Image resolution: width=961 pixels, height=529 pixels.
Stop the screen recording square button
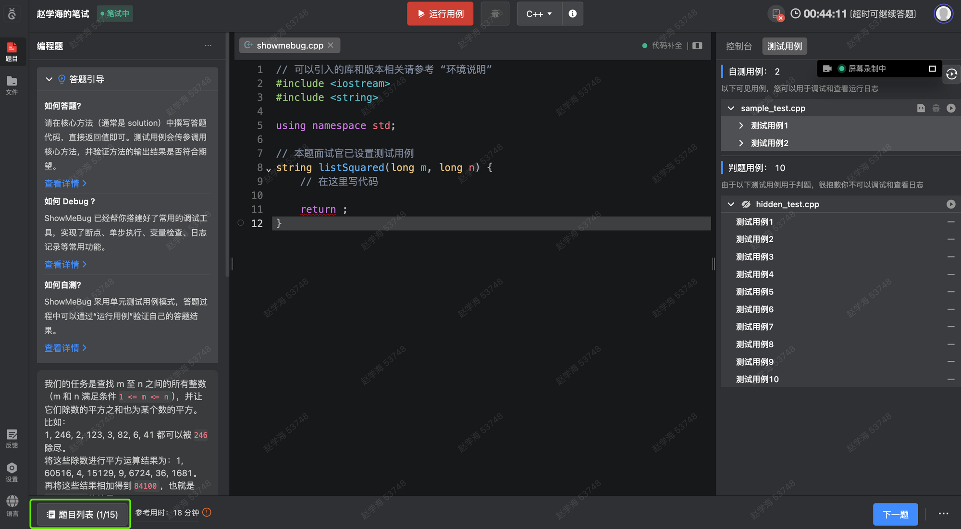932,69
